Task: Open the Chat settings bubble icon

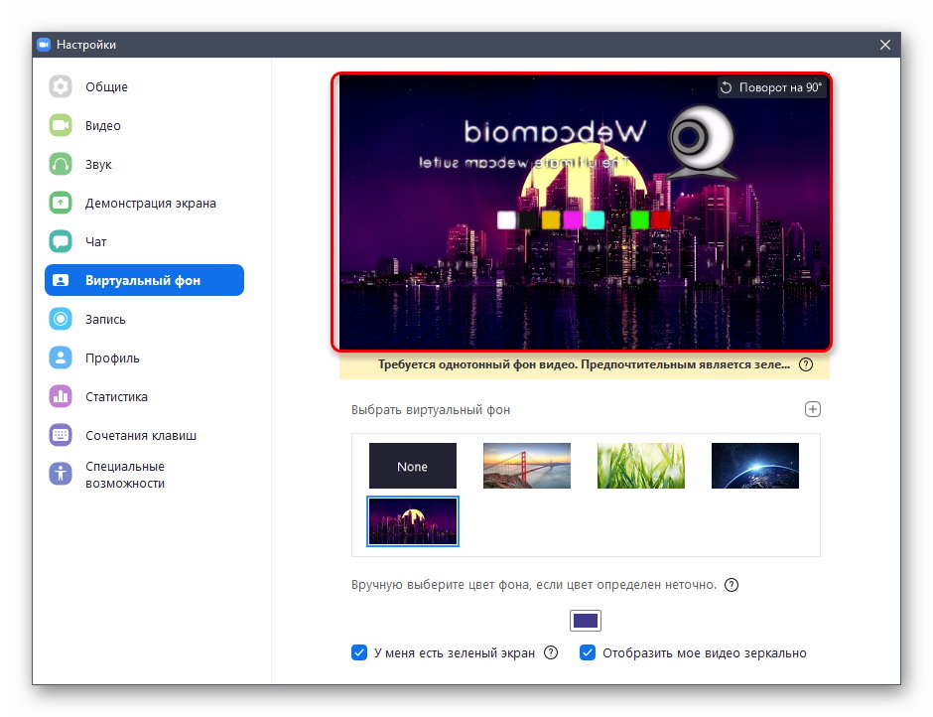Action: click(61, 242)
